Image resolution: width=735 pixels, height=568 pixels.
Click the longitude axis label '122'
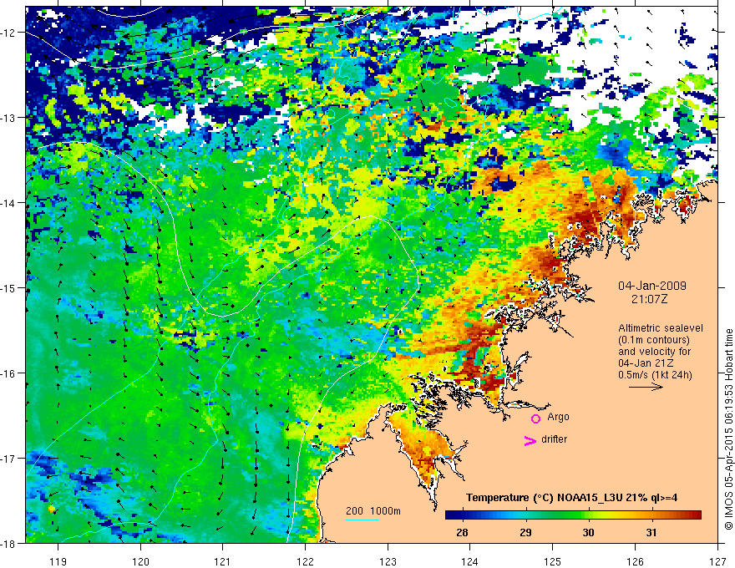point(305,561)
